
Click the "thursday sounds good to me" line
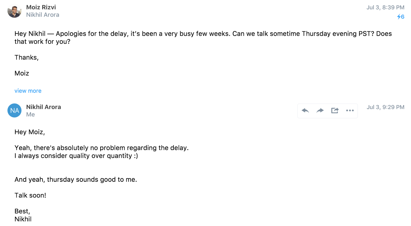[76, 179]
